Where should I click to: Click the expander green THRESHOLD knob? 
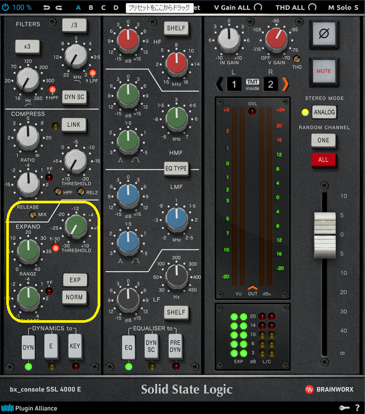pyautogui.click(x=76, y=226)
